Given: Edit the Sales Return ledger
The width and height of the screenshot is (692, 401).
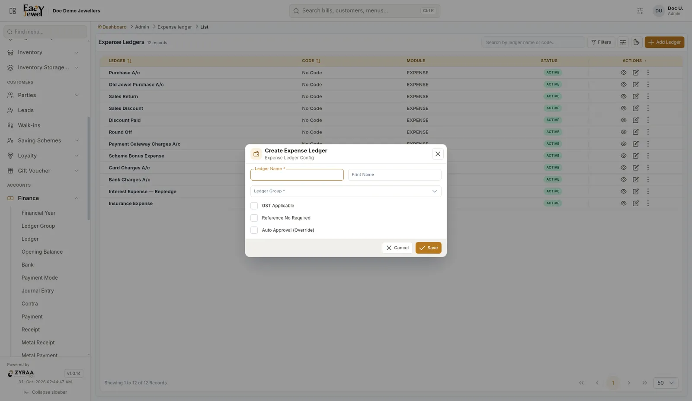Looking at the screenshot, I should 636,96.
